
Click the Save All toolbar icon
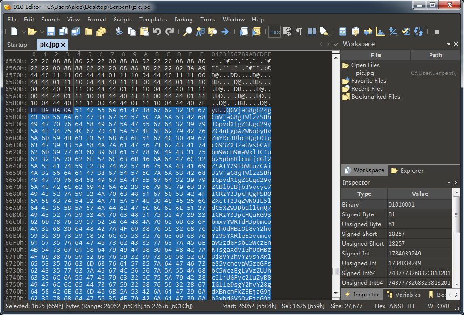76,32
